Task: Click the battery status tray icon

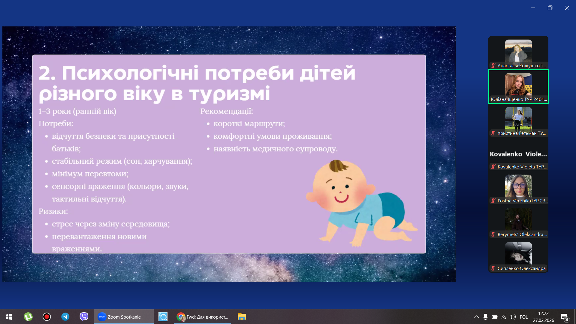Action: click(495, 317)
